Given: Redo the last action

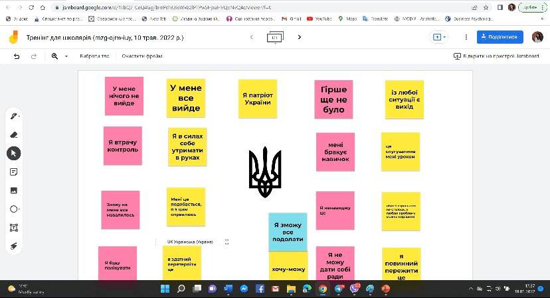Looking at the screenshot, I should (33, 56).
